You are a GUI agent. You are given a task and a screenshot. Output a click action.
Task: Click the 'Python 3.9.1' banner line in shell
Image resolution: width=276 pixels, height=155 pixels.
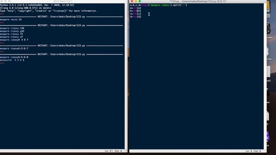coord(37,5)
